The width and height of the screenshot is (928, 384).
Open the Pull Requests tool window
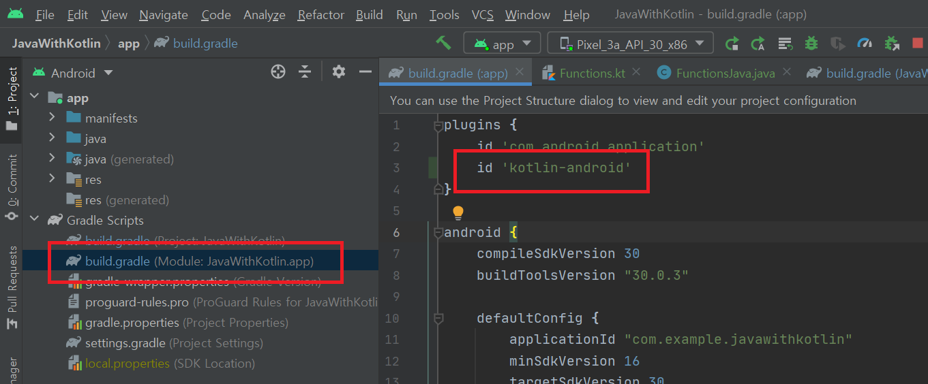click(x=12, y=289)
